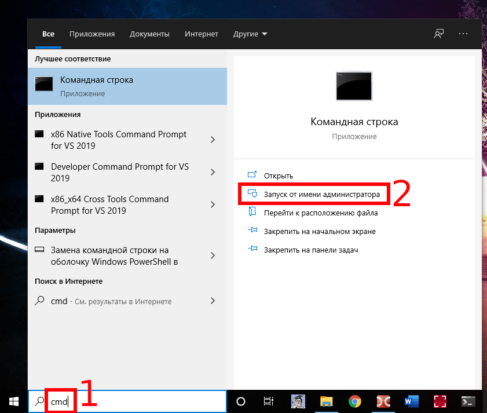Expand the cmd web search result arrow
This screenshot has width=487, height=413.
click(213, 301)
